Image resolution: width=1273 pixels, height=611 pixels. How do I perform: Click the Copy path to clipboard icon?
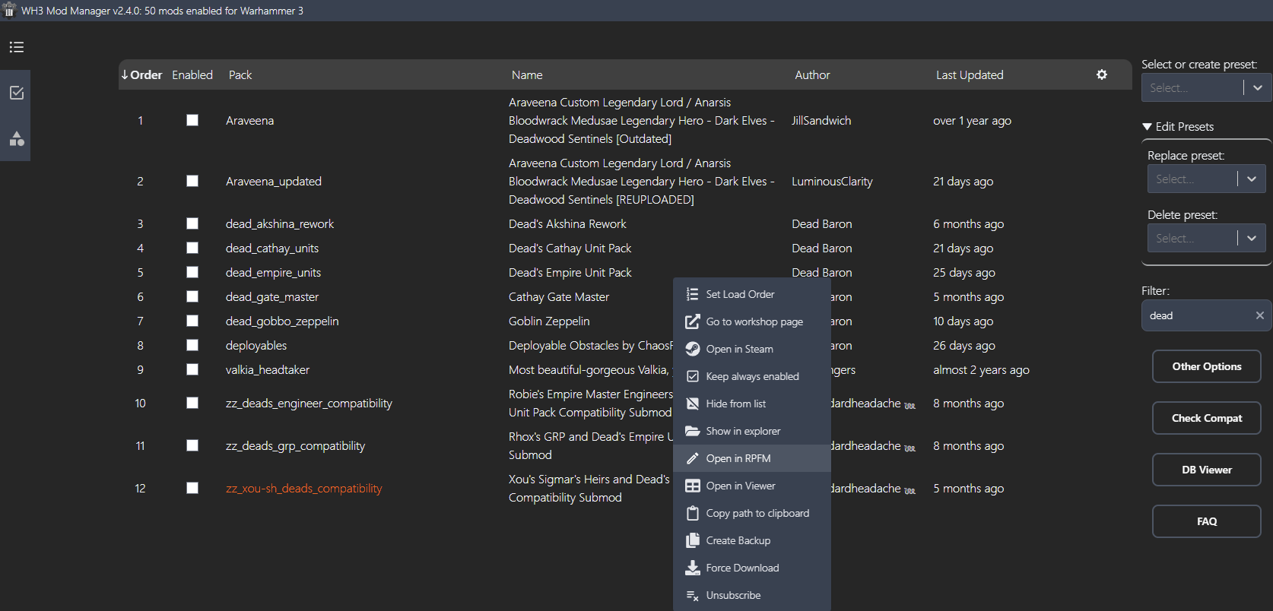click(x=693, y=513)
